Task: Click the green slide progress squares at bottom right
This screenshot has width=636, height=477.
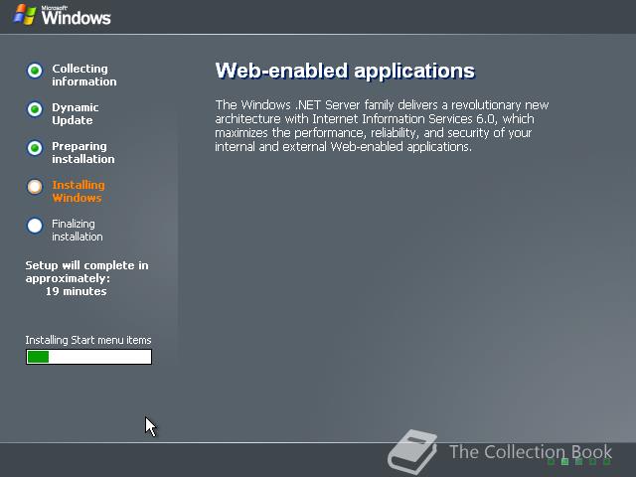Action: (578, 461)
